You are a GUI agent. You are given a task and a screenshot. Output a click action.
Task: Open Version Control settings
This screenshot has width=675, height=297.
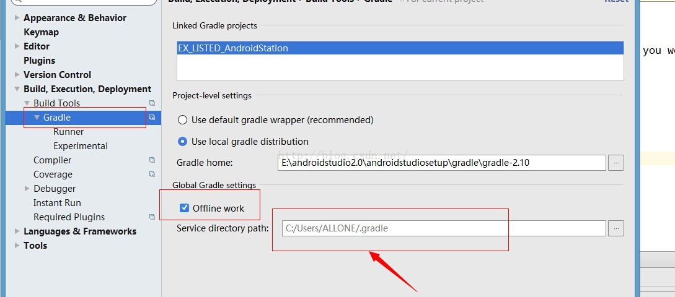(57, 74)
